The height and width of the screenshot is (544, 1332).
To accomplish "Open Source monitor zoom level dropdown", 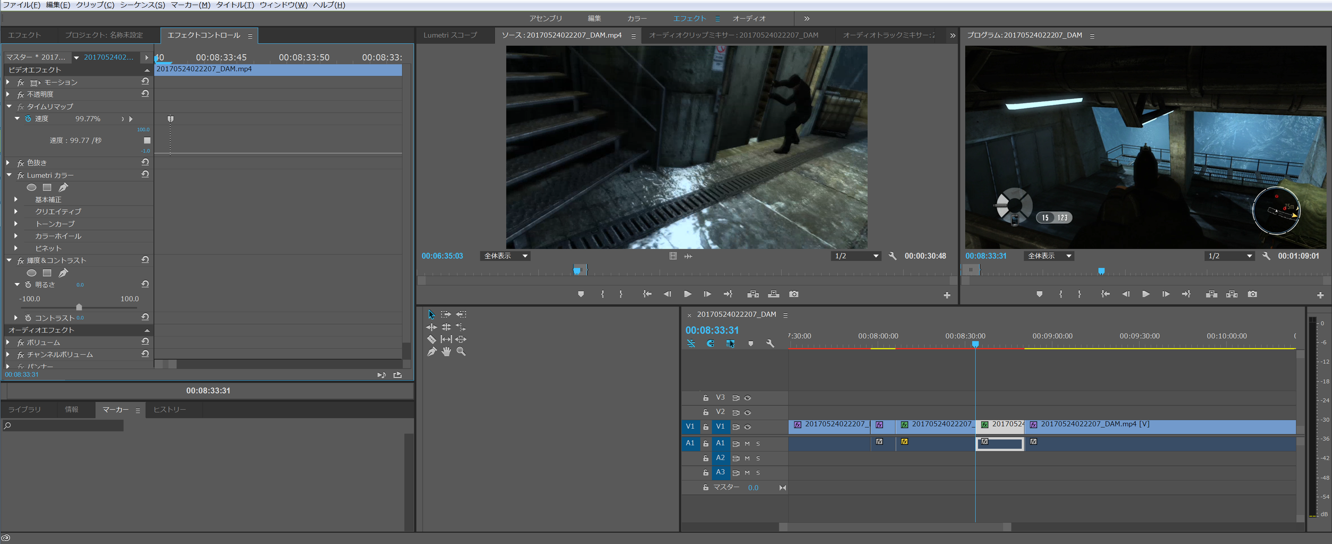I will click(x=504, y=256).
